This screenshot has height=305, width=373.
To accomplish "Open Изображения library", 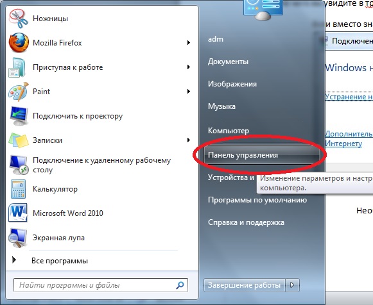I will 232,84.
